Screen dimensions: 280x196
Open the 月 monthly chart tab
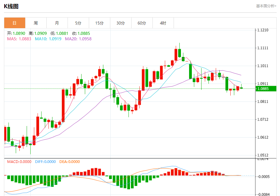[57, 23]
